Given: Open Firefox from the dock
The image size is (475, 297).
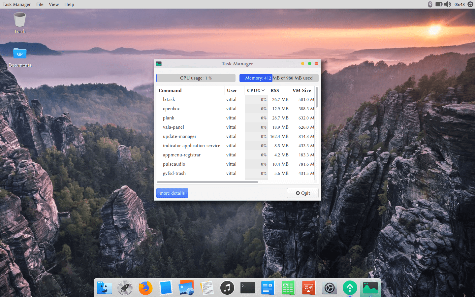Looking at the screenshot, I should pos(145,288).
